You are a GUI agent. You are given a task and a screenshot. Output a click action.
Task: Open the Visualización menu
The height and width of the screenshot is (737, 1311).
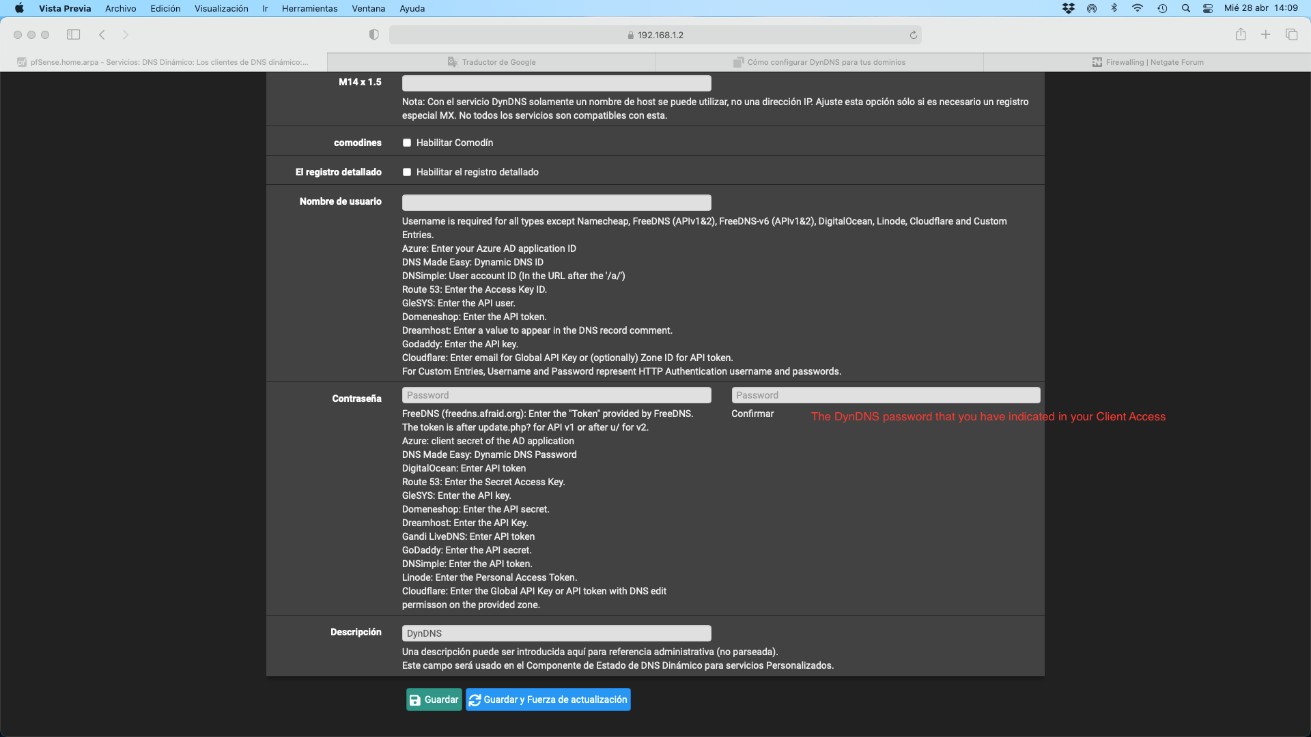[221, 8]
